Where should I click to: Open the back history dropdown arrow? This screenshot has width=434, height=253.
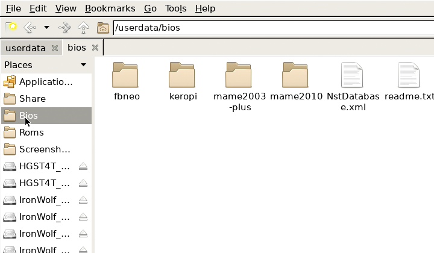point(46,28)
